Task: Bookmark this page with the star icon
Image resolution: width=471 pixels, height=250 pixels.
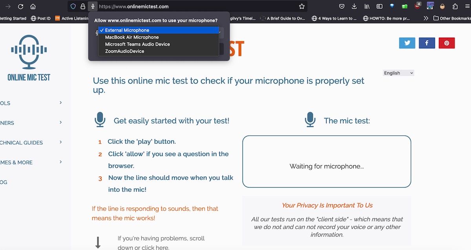Action: [302, 6]
